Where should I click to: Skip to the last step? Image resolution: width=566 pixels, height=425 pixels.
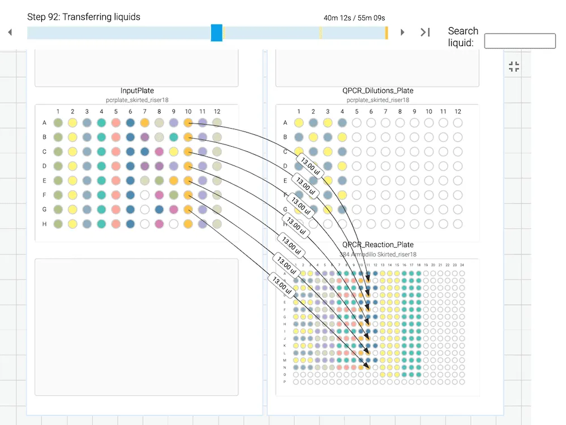[425, 32]
